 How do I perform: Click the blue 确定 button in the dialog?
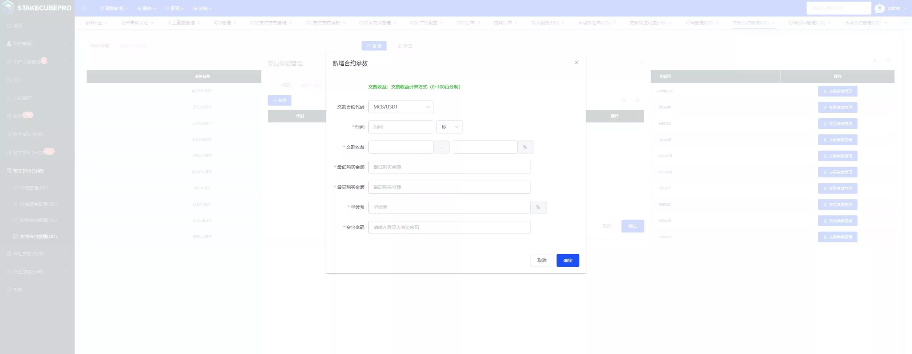pyautogui.click(x=568, y=260)
